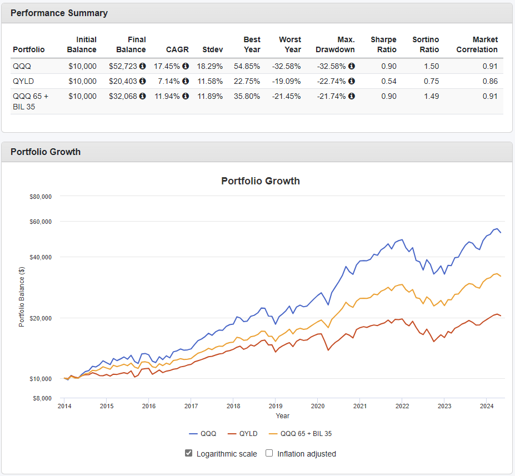Screen dimensions: 515x476
Task: Click info icon next to $32,068 final balance
Action: [143, 96]
